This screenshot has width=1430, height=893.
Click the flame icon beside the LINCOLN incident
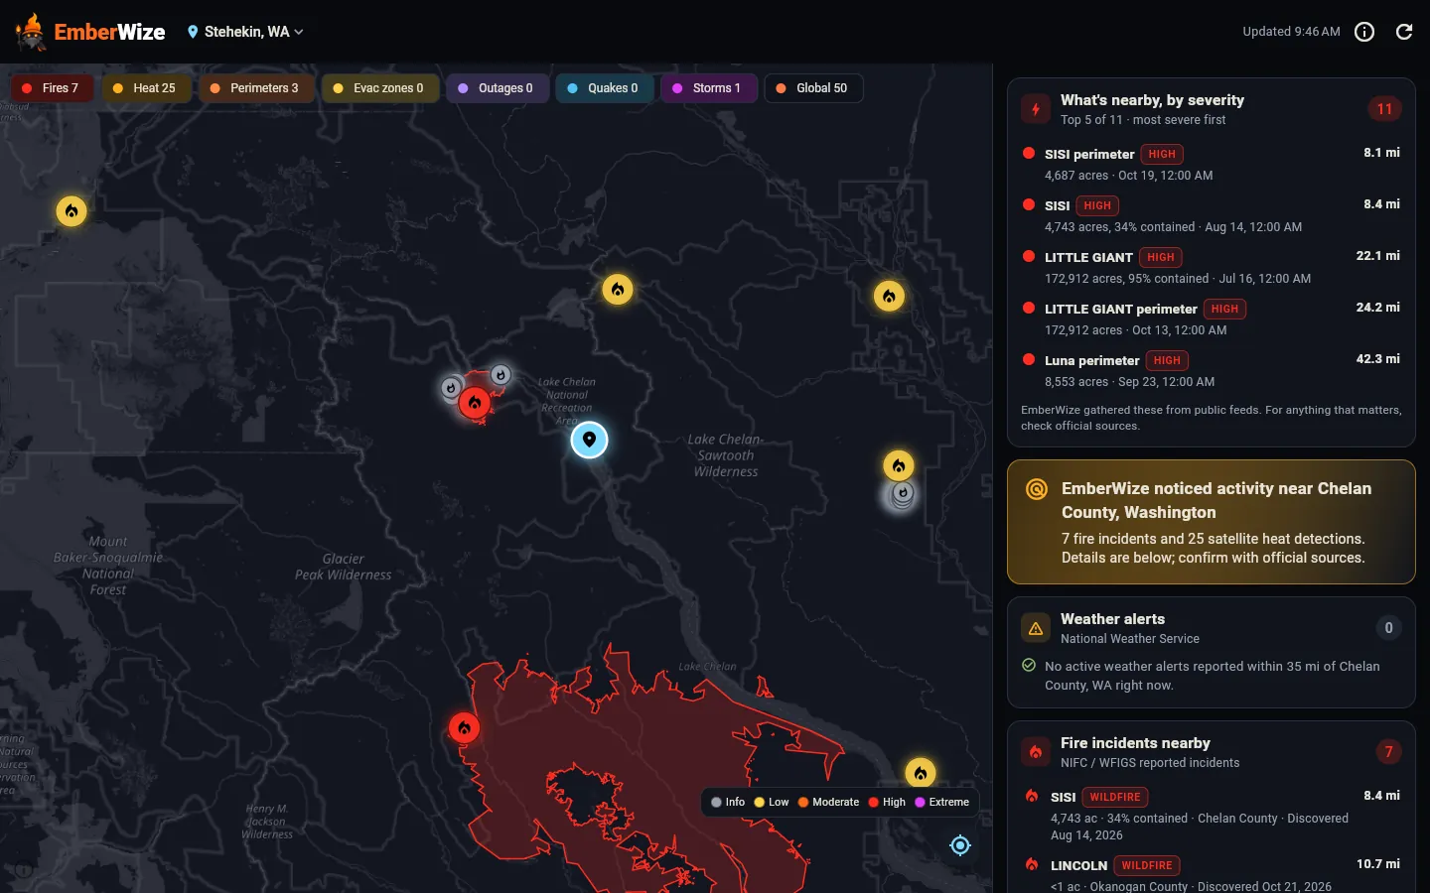(x=1032, y=864)
